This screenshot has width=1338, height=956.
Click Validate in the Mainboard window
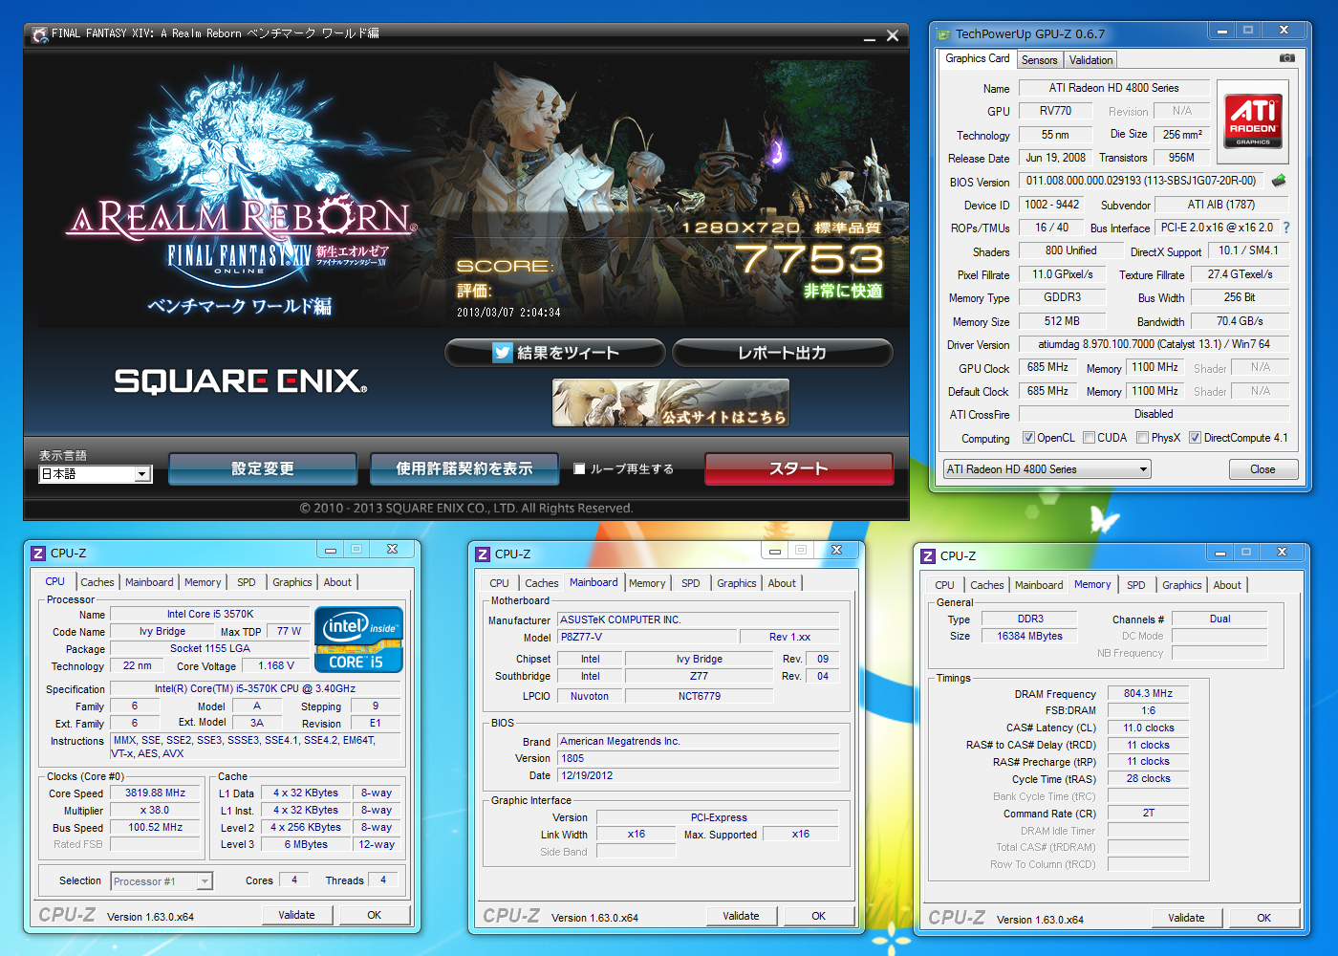coord(741,916)
